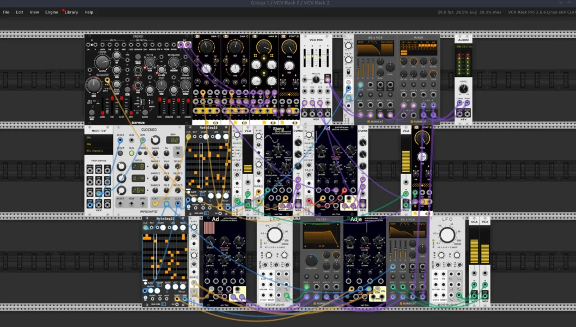The image size is (576, 327).
Task: Click the MIDI-CV STRT output jack
Action: pyautogui.click(x=90, y=205)
